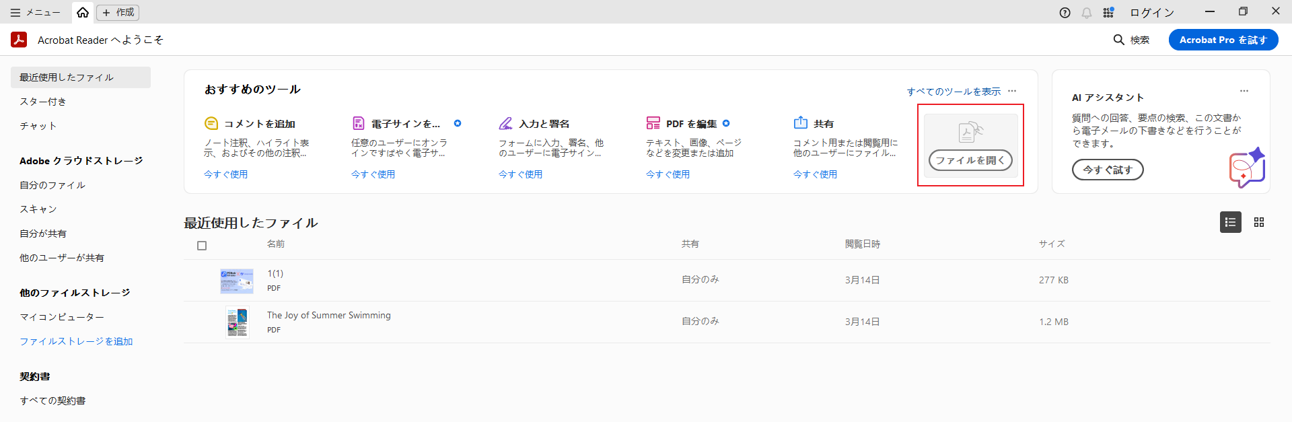Screen dimensions: 1292x422
Task: Click the AI assistant chat sparkle icon
Action: (1247, 168)
